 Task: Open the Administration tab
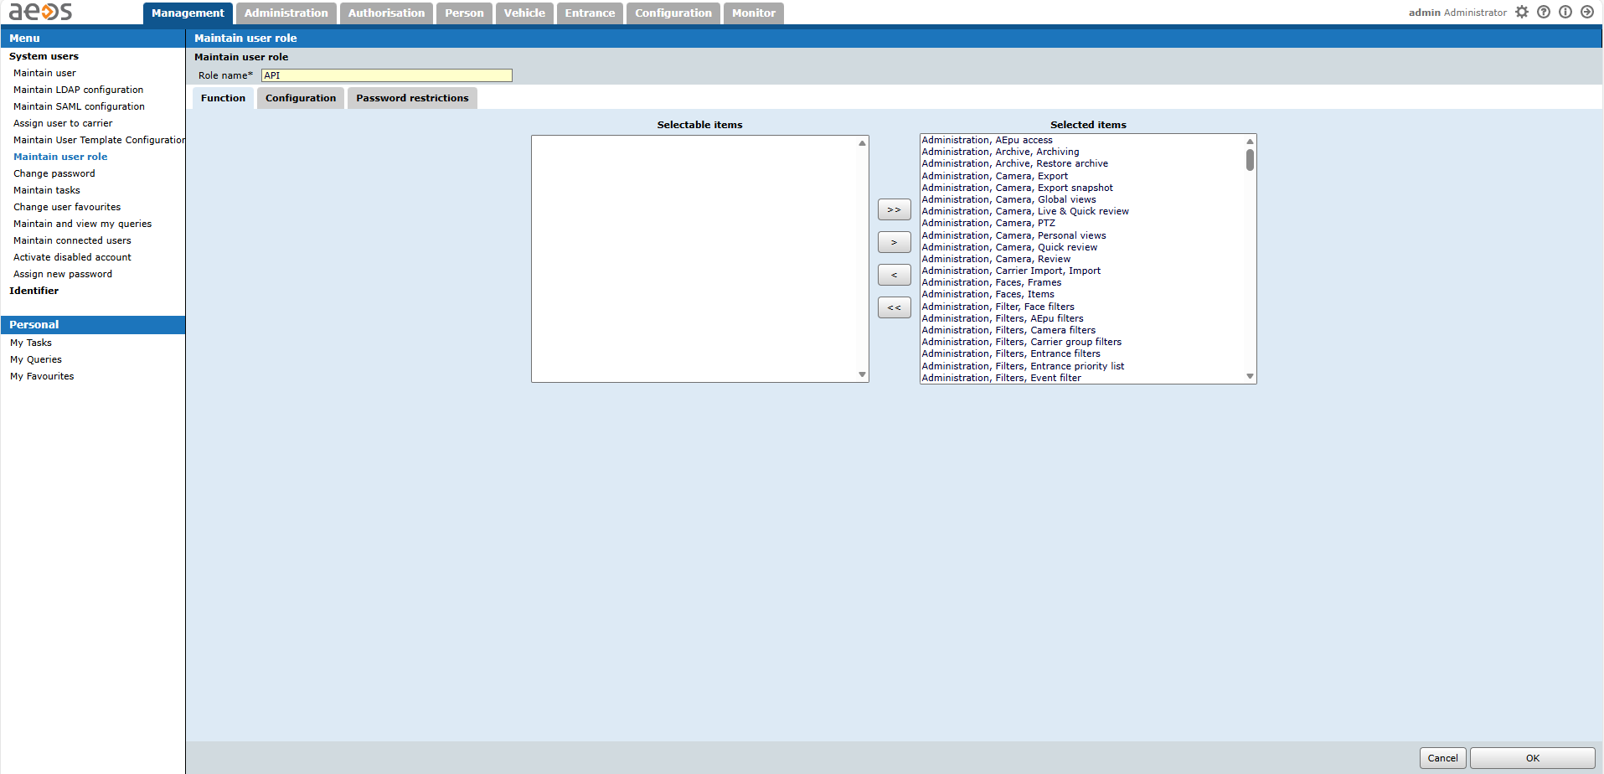point(286,13)
